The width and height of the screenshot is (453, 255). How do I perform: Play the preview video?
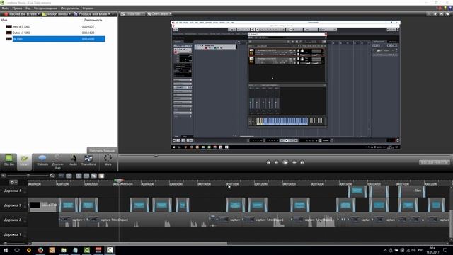click(285, 162)
